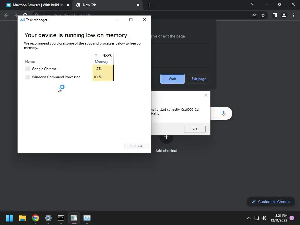Open Chrome tab search dropdown
Screen dimensions: 300x225
[253, 4]
